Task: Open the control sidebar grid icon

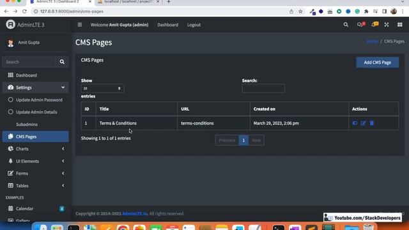Action: pos(399,24)
